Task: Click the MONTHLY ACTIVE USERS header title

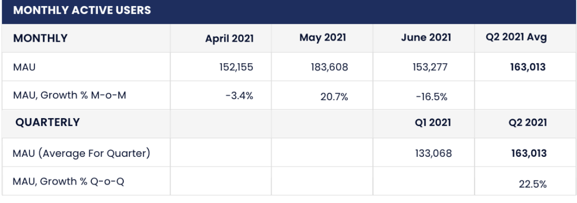Action: click(x=82, y=10)
